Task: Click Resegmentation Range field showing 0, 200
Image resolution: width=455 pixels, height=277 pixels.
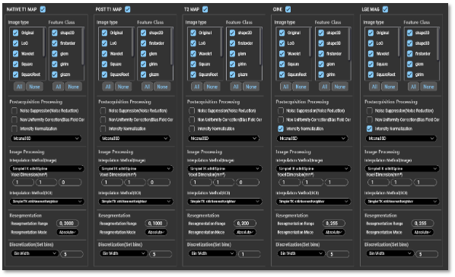Action: (x=245, y=223)
